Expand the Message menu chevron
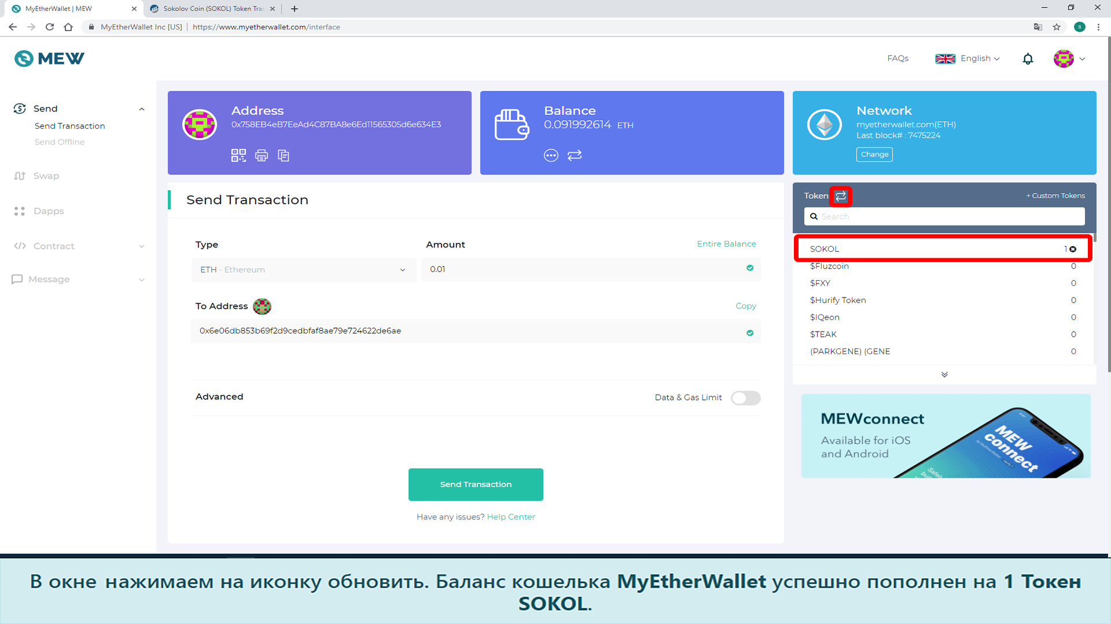Viewport: 1111px width, 624px height. click(x=142, y=280)
